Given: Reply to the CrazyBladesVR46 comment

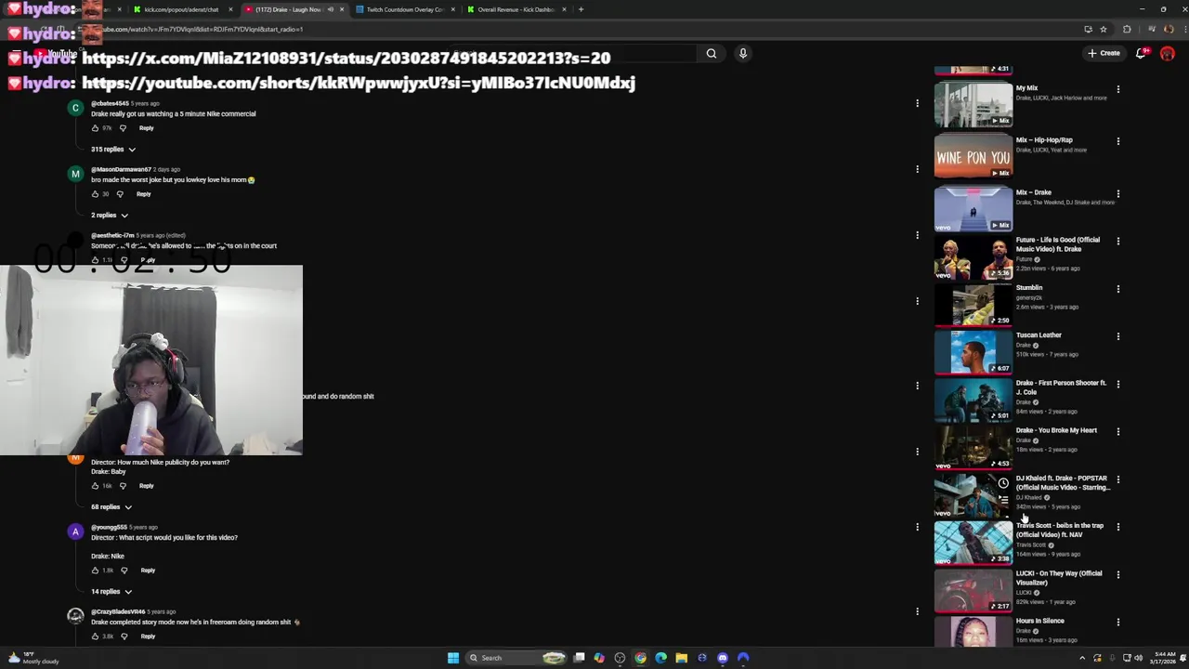Looking at the screenshot, I should pos(148,636).
